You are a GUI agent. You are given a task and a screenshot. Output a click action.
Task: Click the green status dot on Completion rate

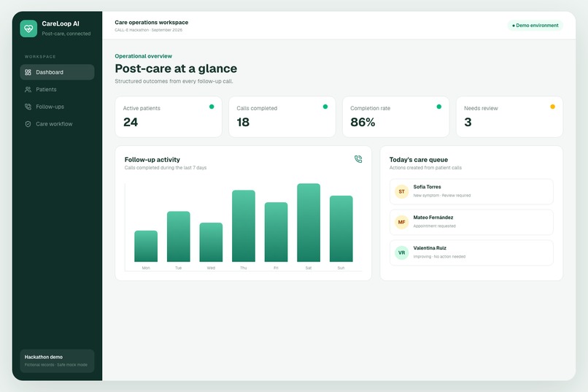point(438,107)
